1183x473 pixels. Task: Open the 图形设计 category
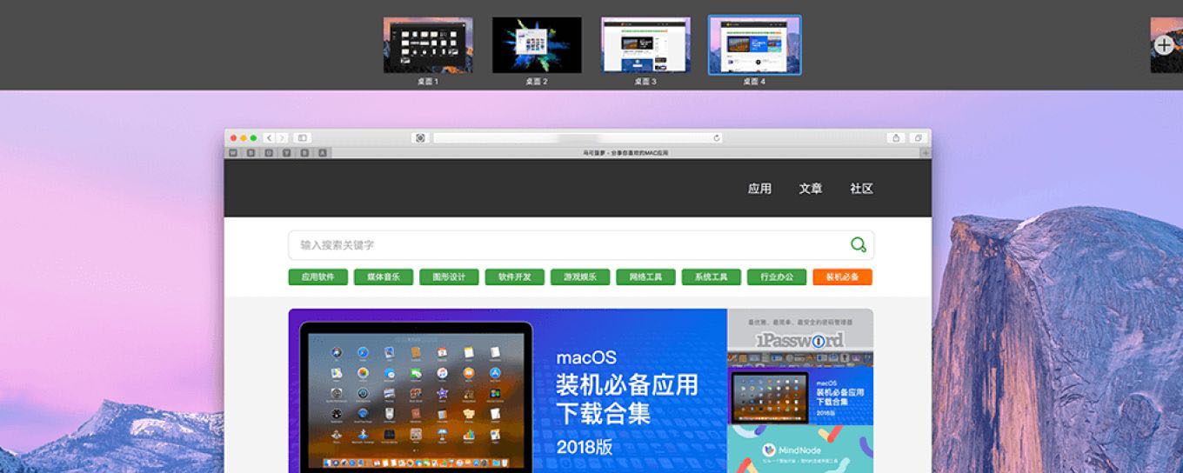(x=449, y=277)
